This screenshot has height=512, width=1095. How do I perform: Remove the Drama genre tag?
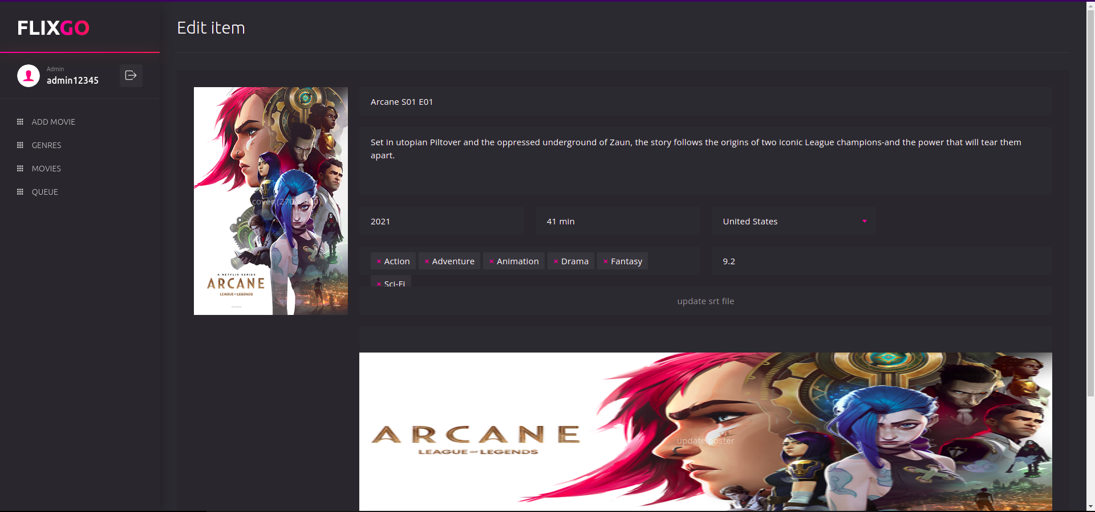point(555,261)
